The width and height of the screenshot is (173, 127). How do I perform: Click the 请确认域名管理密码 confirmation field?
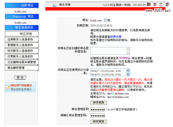[98, 116]
